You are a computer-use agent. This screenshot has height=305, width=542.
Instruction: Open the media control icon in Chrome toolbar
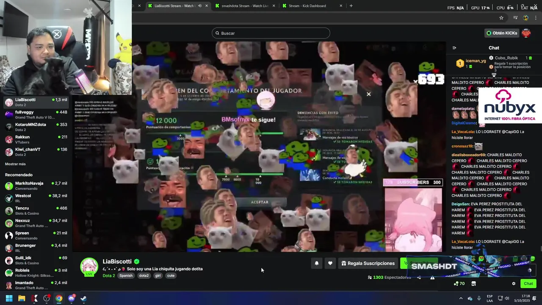click(x=515, y=18)
